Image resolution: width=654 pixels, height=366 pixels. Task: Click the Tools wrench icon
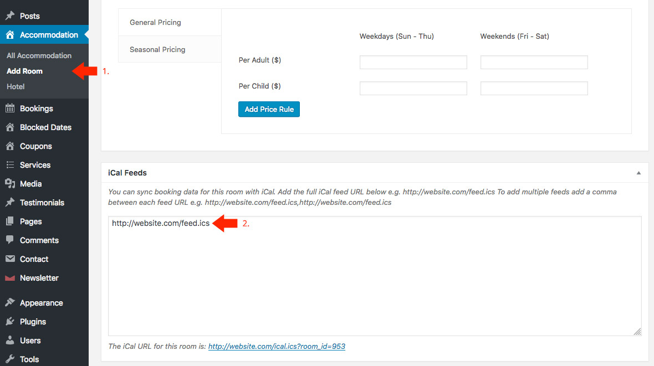tap(10, 359)
